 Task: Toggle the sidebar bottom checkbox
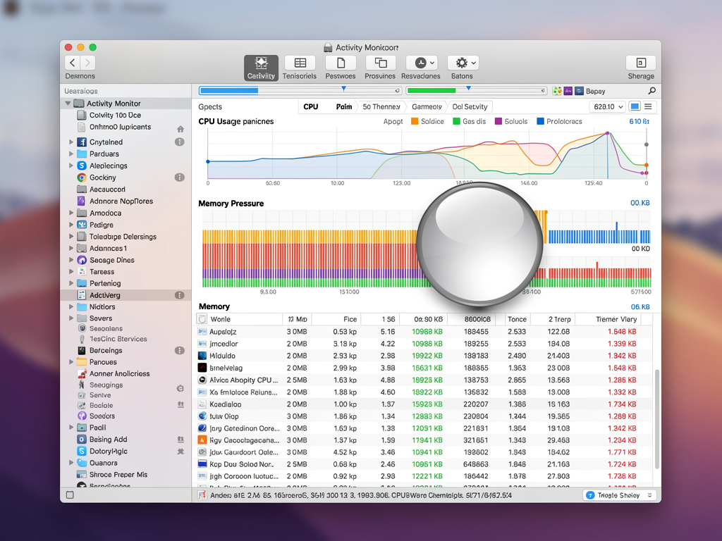tap(70, 495)
